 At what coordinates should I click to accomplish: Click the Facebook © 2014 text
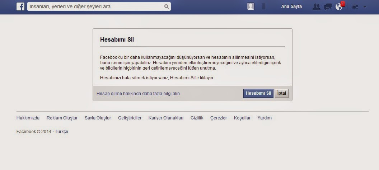pos(34,132)
